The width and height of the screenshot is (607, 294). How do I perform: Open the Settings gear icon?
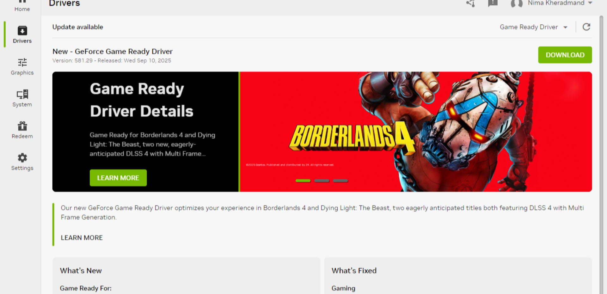tap(22, 157)
